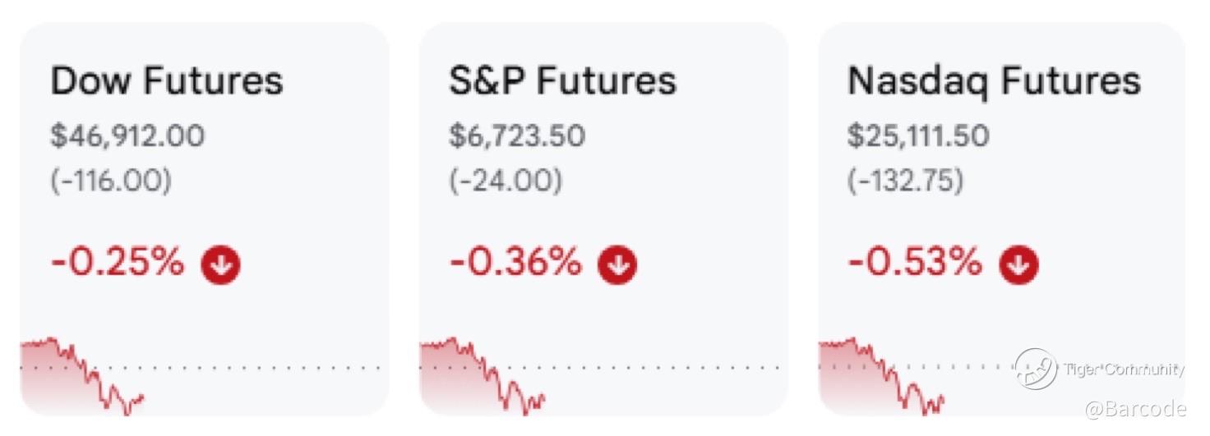Select the Nasdaq price $25,111.50
Viewport: 1210px width, 436px height.
918,135
